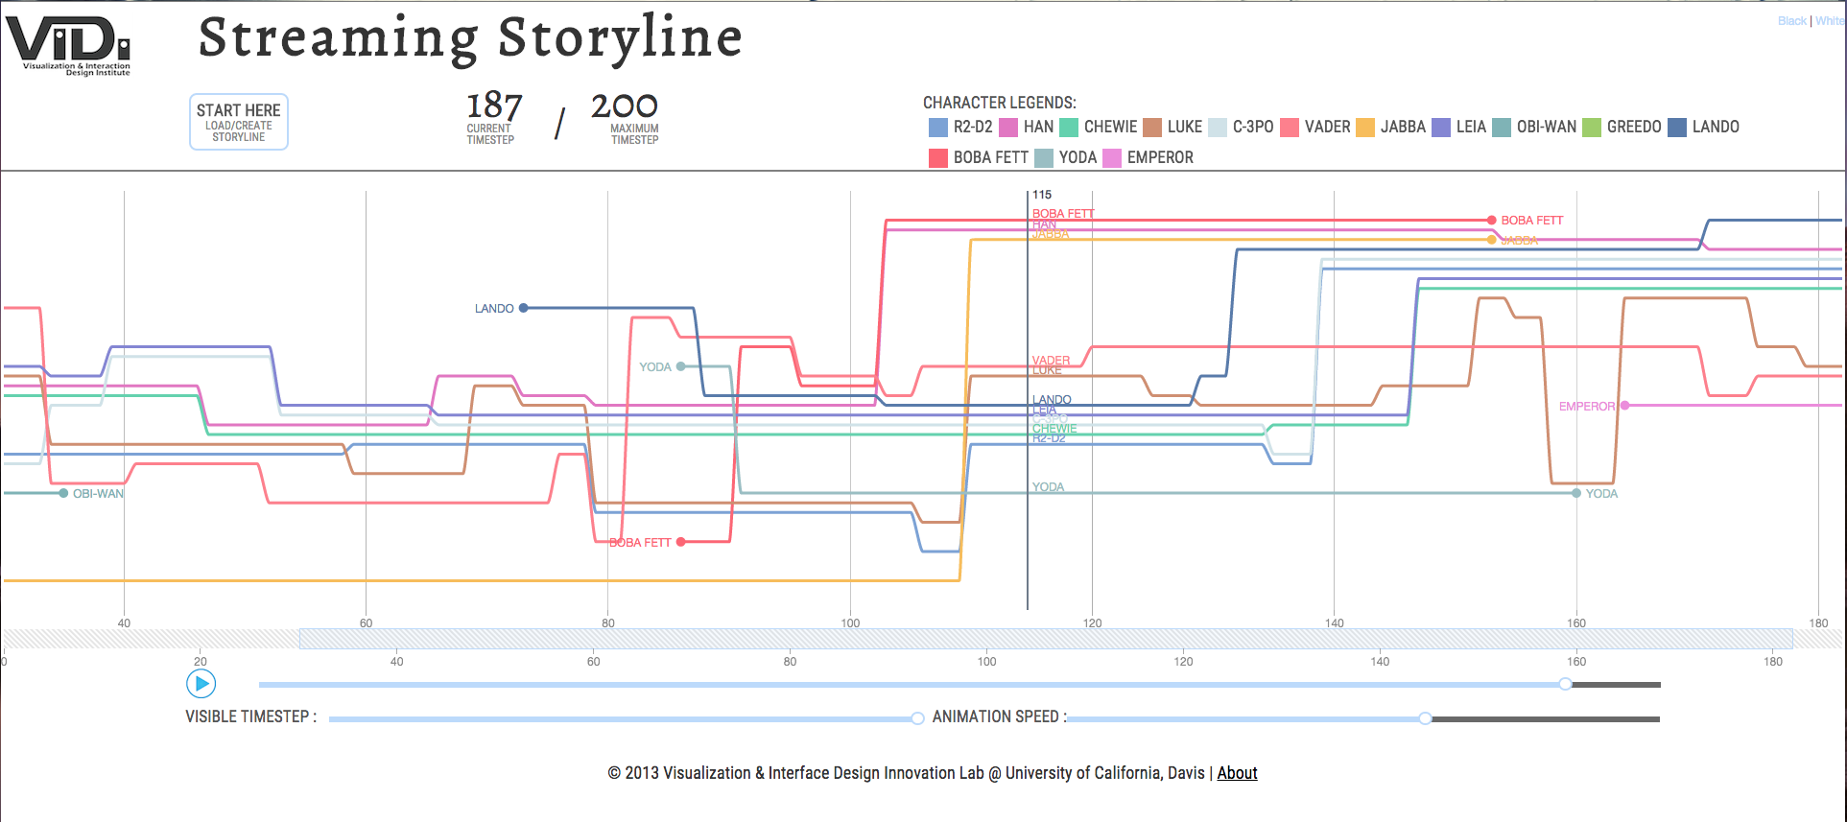Viewport: 1847px width, 822px height.
Task: Switch to the White theme link
Action: (x=1830, y=21)
